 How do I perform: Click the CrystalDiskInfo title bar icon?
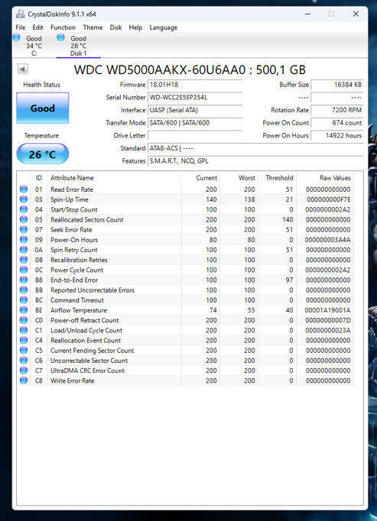pyautogui.click(x=21, y=14)
